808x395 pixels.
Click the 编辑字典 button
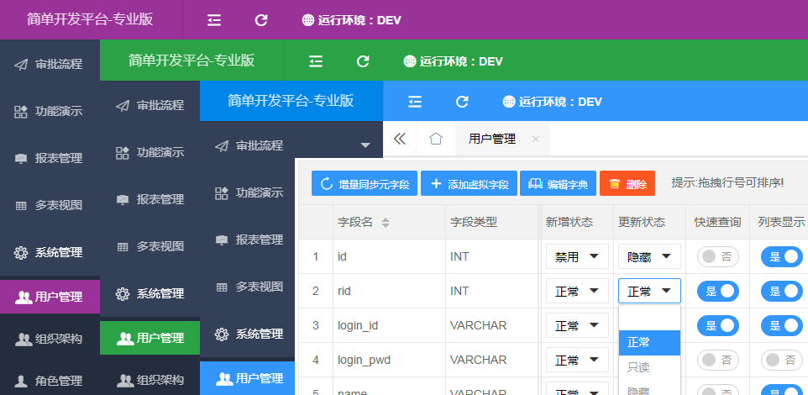[x=559, y=184]
